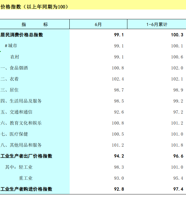Select the 1-6月累计 column header
186x199 pixels.
point(157,24)
